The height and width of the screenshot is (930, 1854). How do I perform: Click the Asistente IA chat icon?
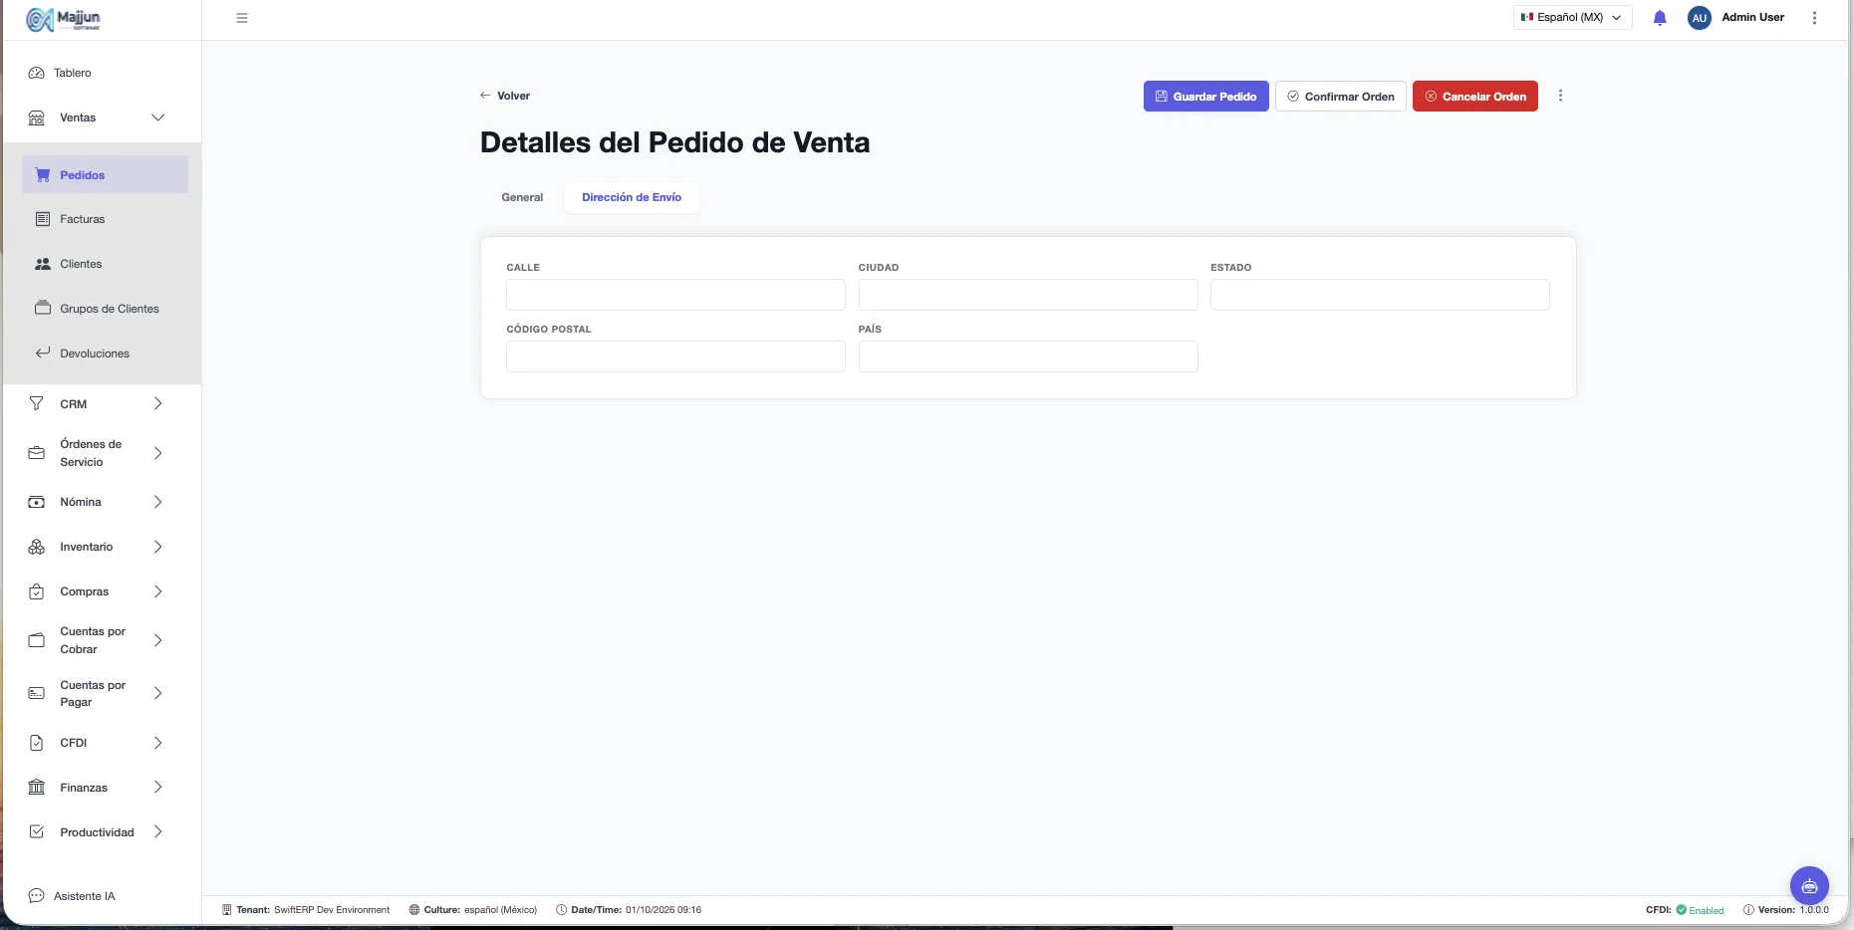[x=37, y=896]
